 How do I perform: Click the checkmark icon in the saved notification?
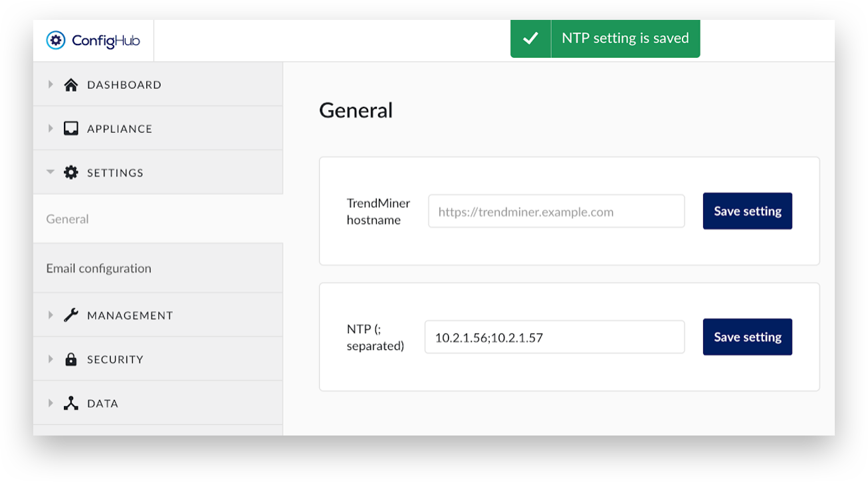[x=530, y=39]
